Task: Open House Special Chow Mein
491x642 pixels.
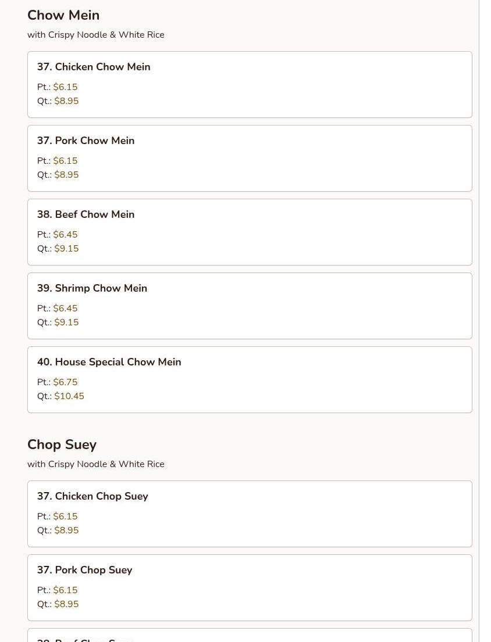Action: [109, 362]
